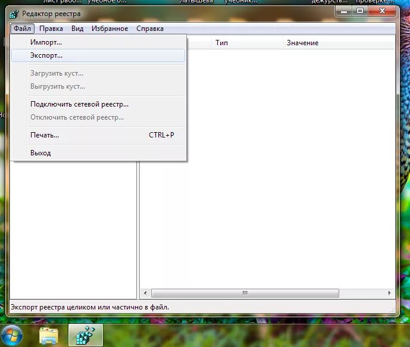Open the Windows Start button
This screenshot has height=347, width=410.
(11, 335)
